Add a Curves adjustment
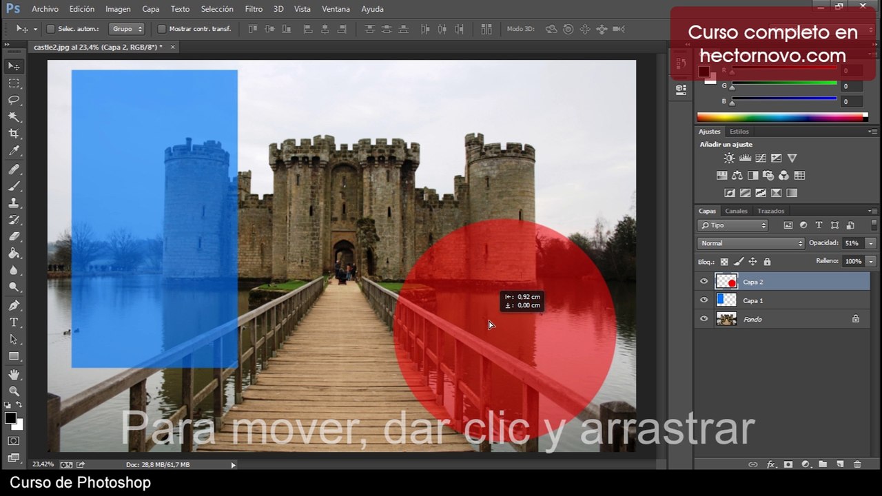Viewport: 882px width, 496px height. click(761, 158)
